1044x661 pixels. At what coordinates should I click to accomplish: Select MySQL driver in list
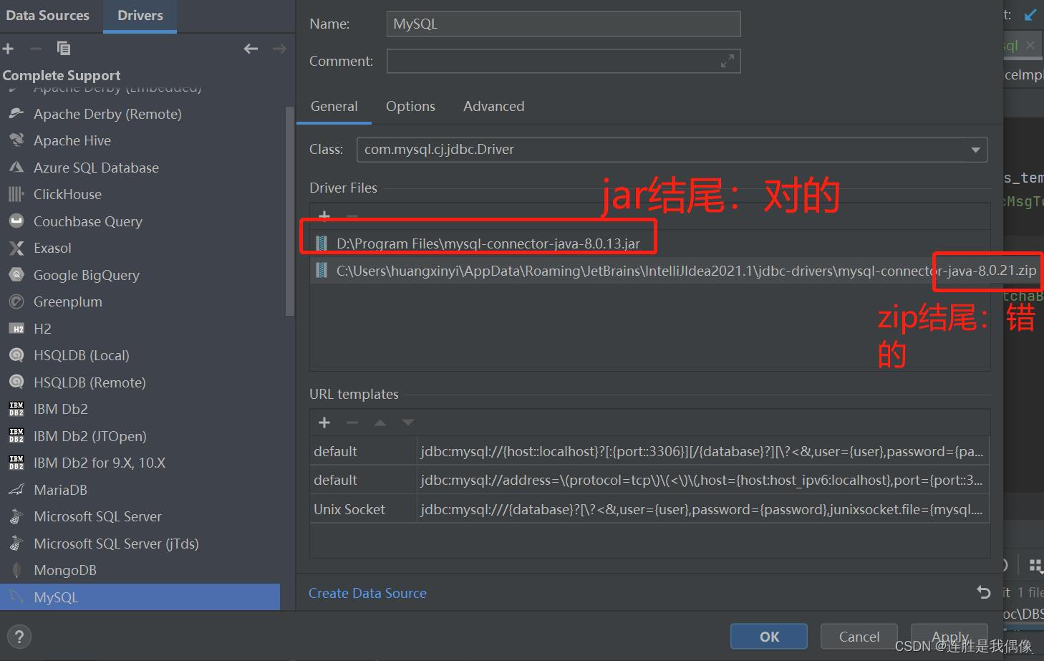click(x=140, y=597)
